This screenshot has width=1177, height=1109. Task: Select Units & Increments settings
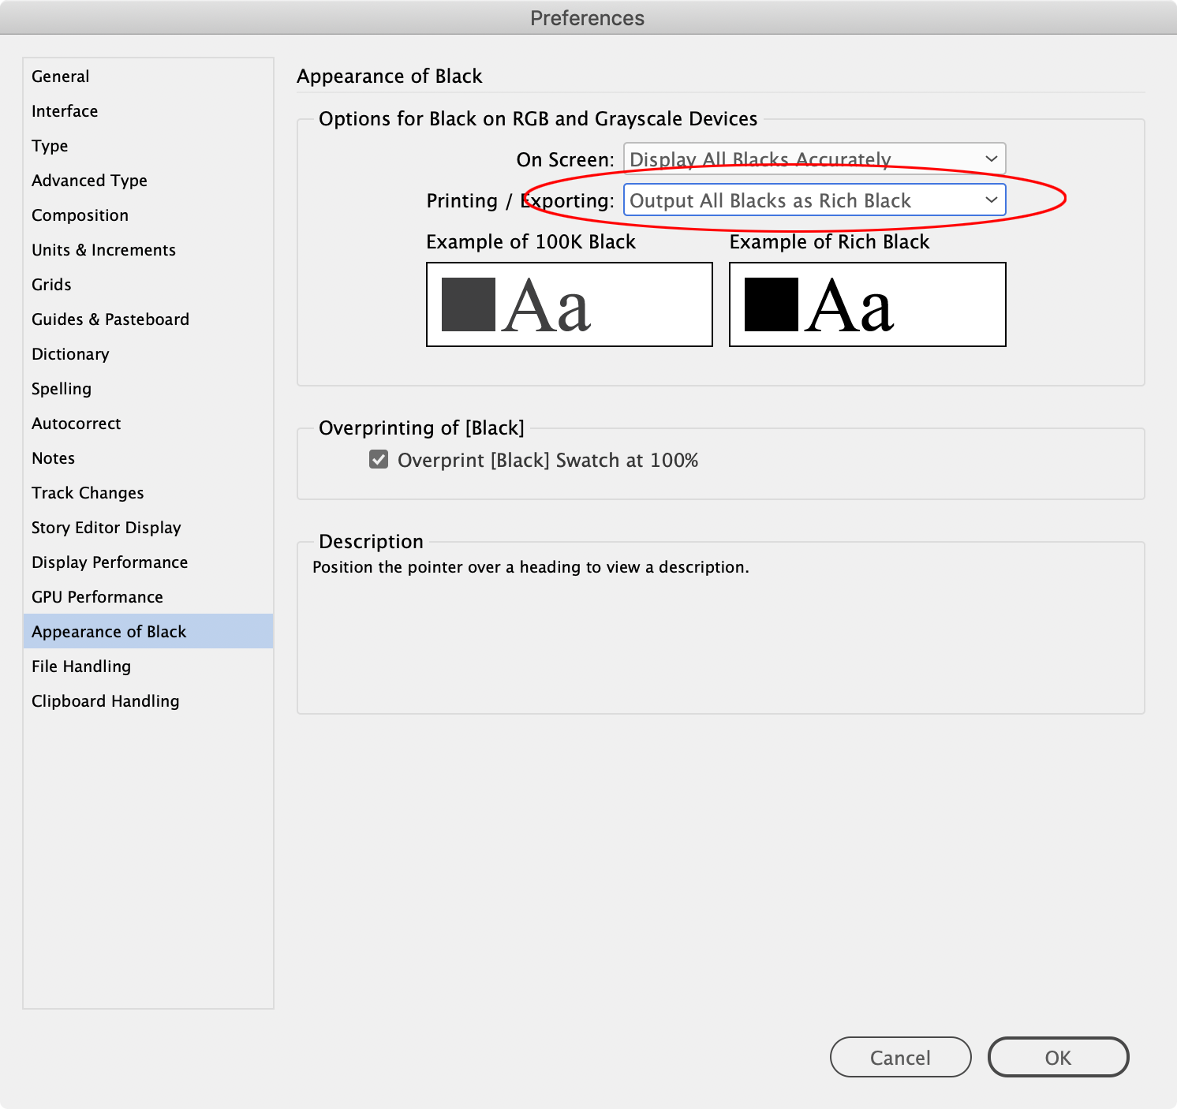[103, 249]
